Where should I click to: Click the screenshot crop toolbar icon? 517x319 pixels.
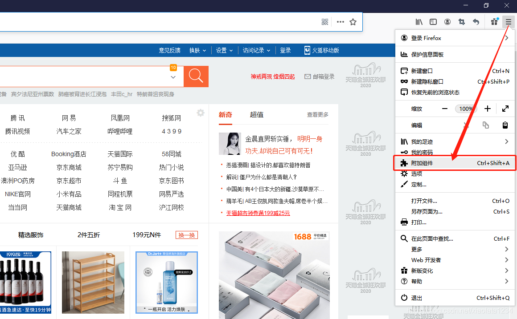[x=462, y=22]
